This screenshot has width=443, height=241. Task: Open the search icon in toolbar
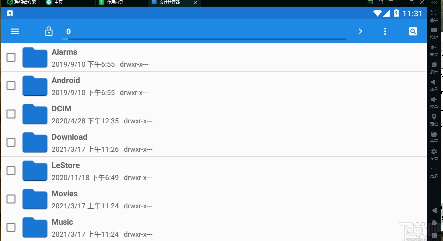tap(413, 31)
